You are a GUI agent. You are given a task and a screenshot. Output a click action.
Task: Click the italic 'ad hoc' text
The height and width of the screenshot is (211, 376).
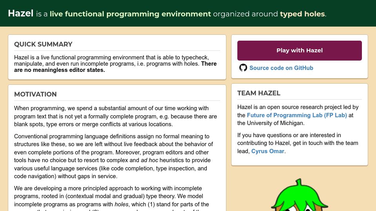coord(149,160)
